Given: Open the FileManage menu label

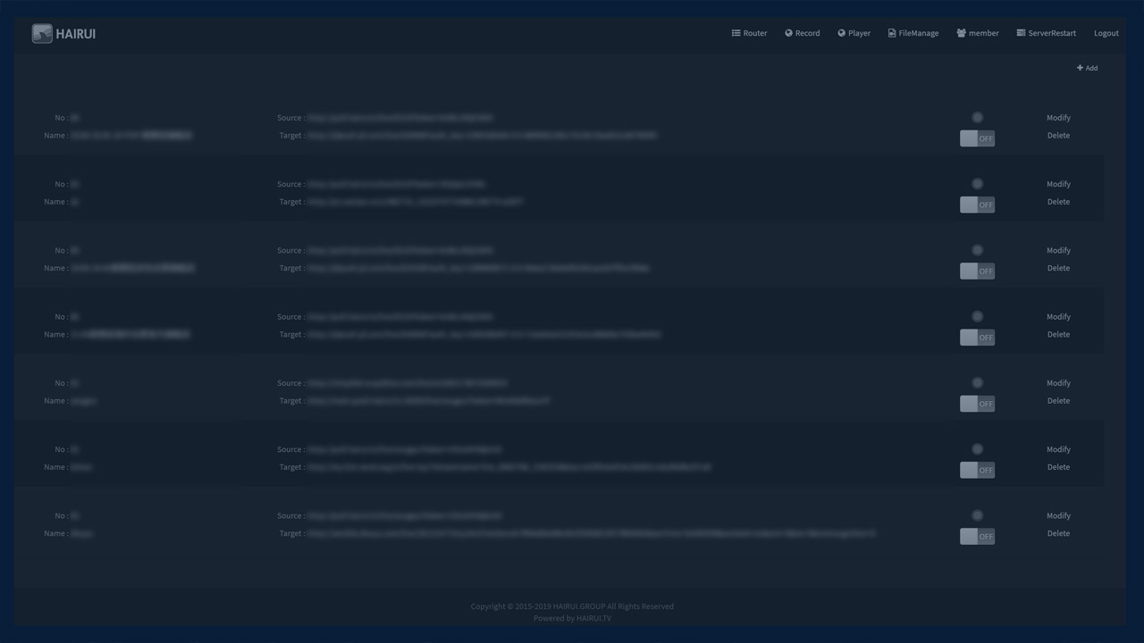Looking at the screenshot, I should [x=918, y=33].
